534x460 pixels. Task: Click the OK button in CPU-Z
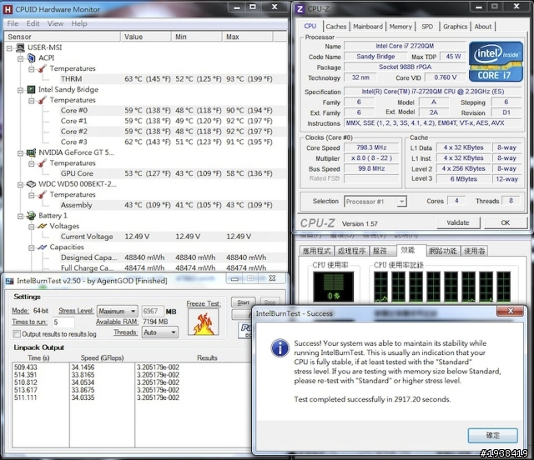[x=506, y=222]
